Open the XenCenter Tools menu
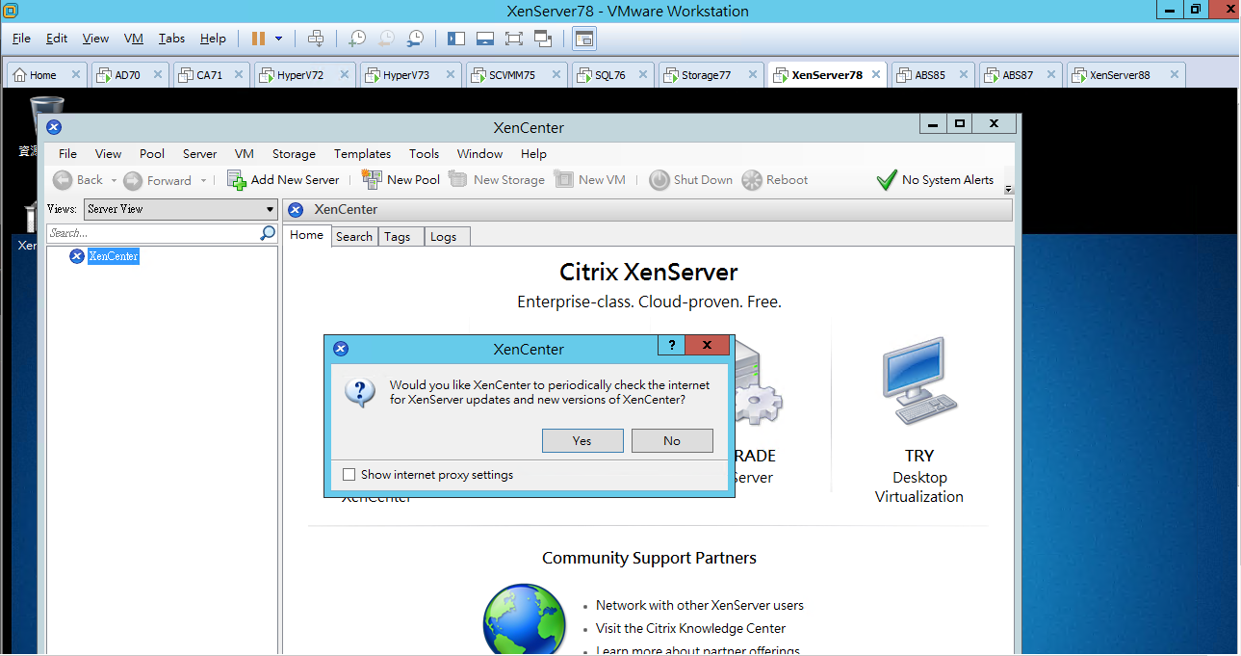 [x=424, y=153]
